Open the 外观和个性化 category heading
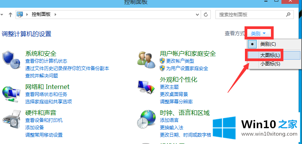The image size is (302, 144). coord(179,79)
